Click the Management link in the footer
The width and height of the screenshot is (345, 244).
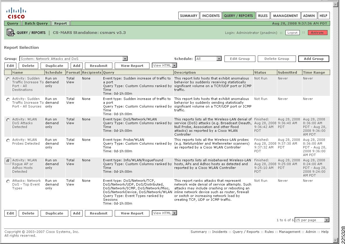click(x=290, y=232)
